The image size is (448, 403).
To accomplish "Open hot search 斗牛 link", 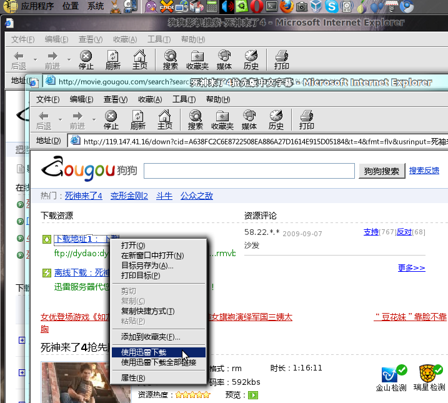I will coord(164,196).
